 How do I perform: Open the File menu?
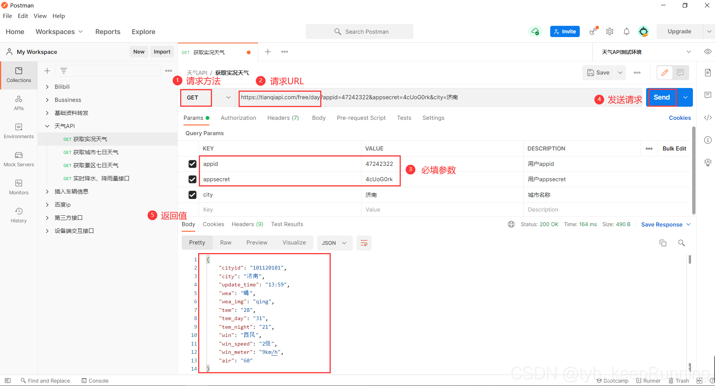pos(7,16)
